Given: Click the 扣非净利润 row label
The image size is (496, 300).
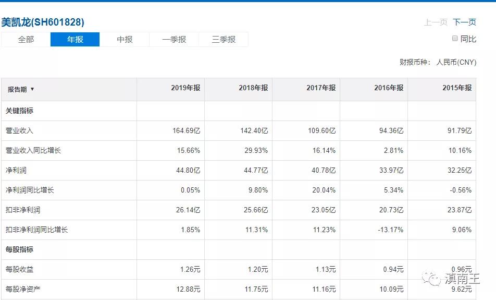Looking at the screenshot, I should point(23,210).
